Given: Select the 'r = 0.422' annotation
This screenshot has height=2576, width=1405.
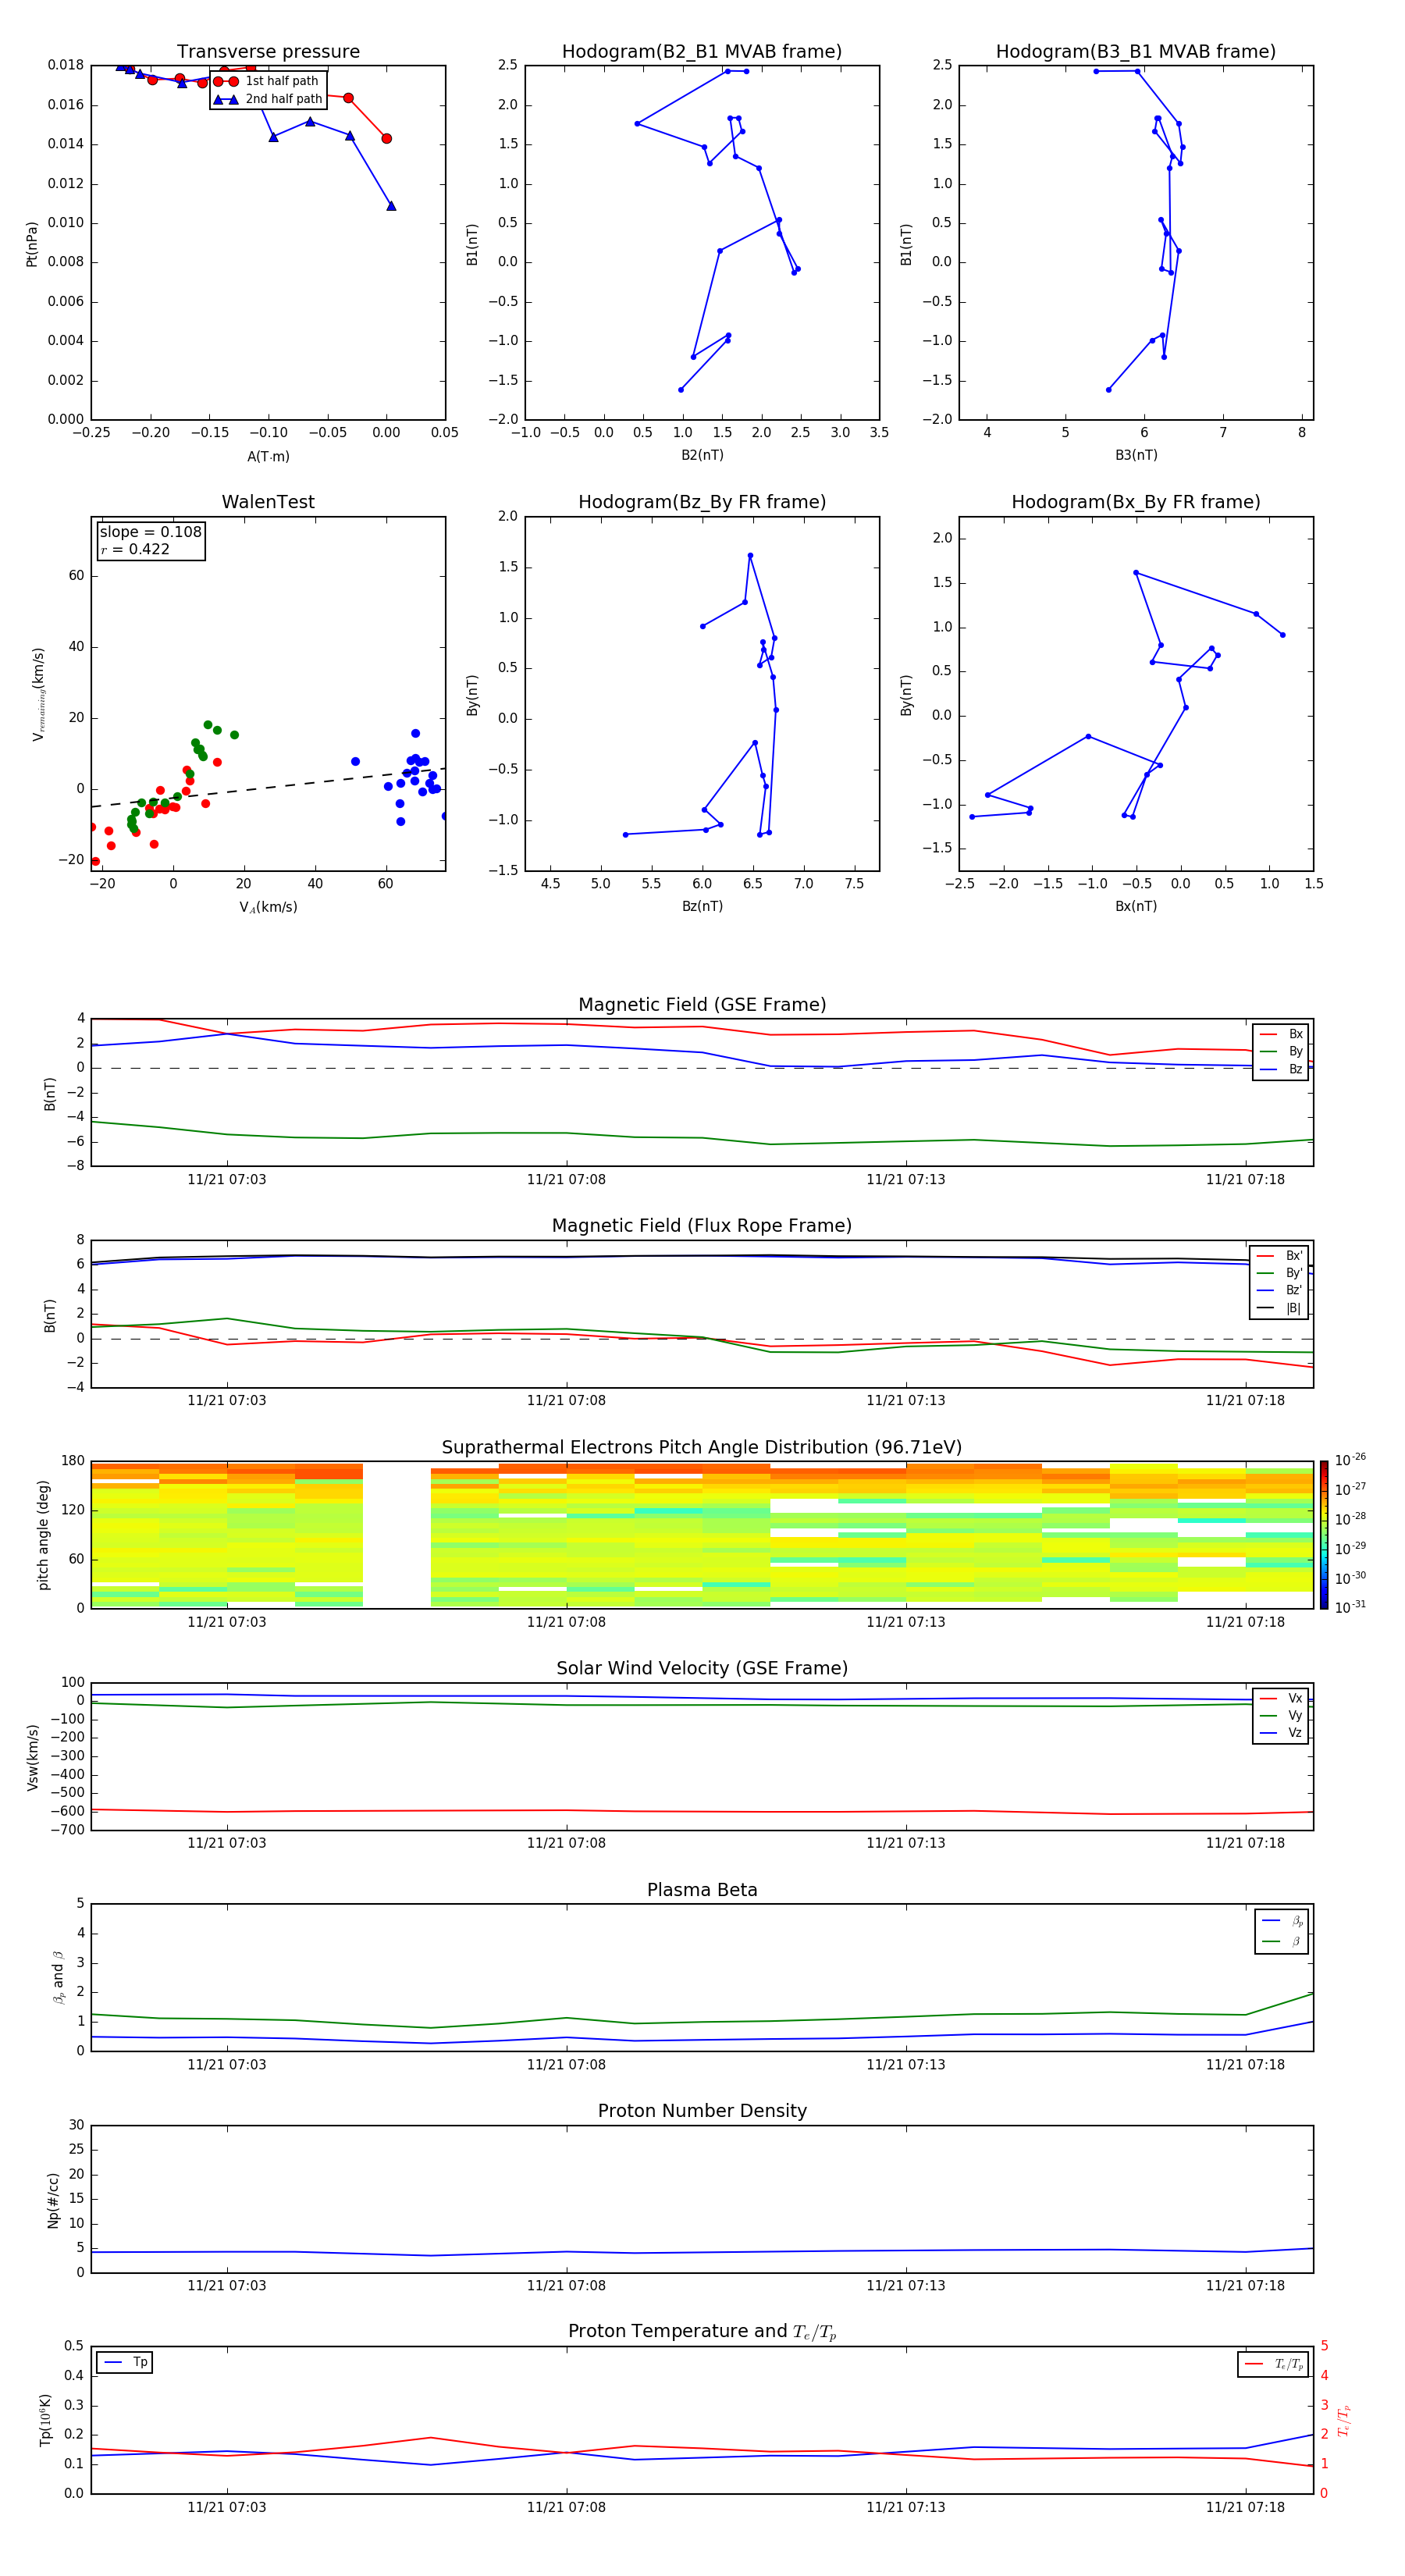Looking at the screenshot, I should [135, 549].
